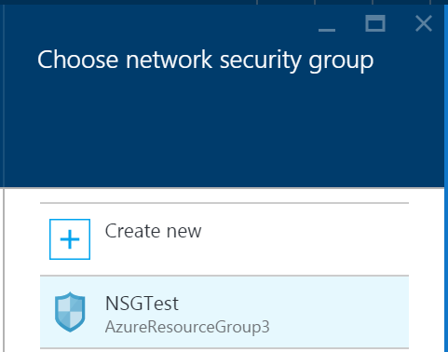Click the separator line above Create new
The width and height of the screenshot is (448, 352).
point(224,203)
